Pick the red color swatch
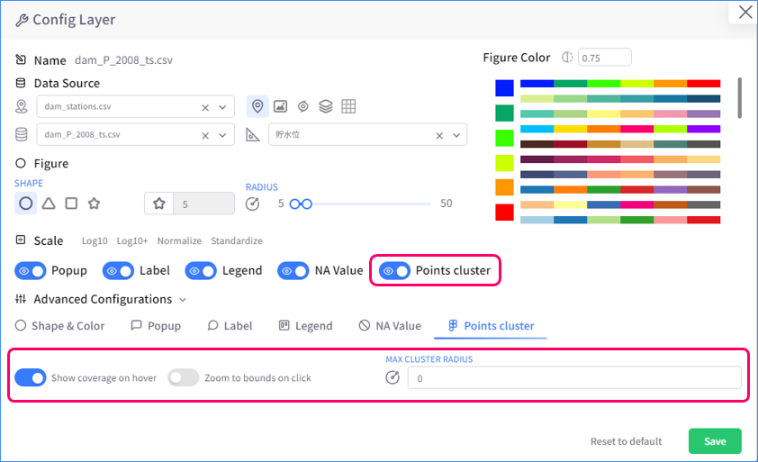This screenshot has width=758, height=462. [504, 213]
